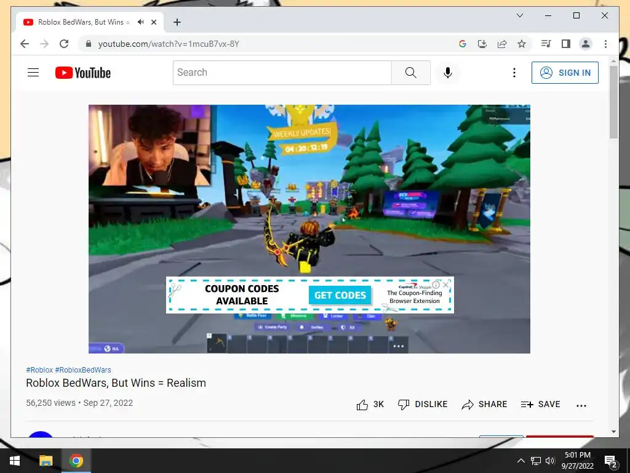
Task: Open YouTube settings three-dot menu
Action: [x=514, y=73]
